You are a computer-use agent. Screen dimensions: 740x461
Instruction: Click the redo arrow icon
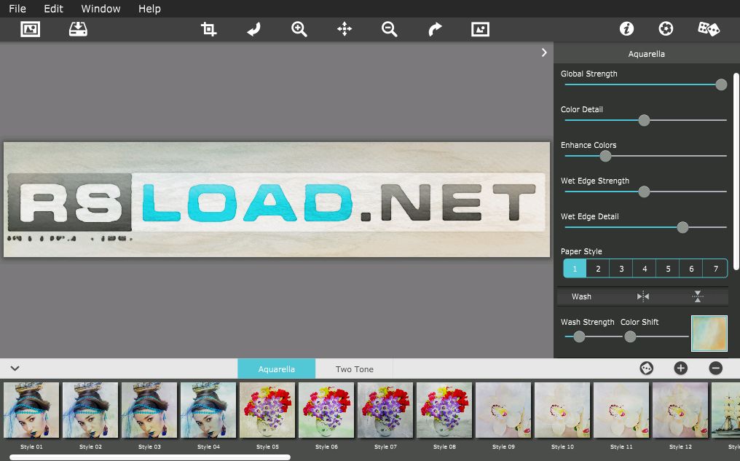click(435, 29)
